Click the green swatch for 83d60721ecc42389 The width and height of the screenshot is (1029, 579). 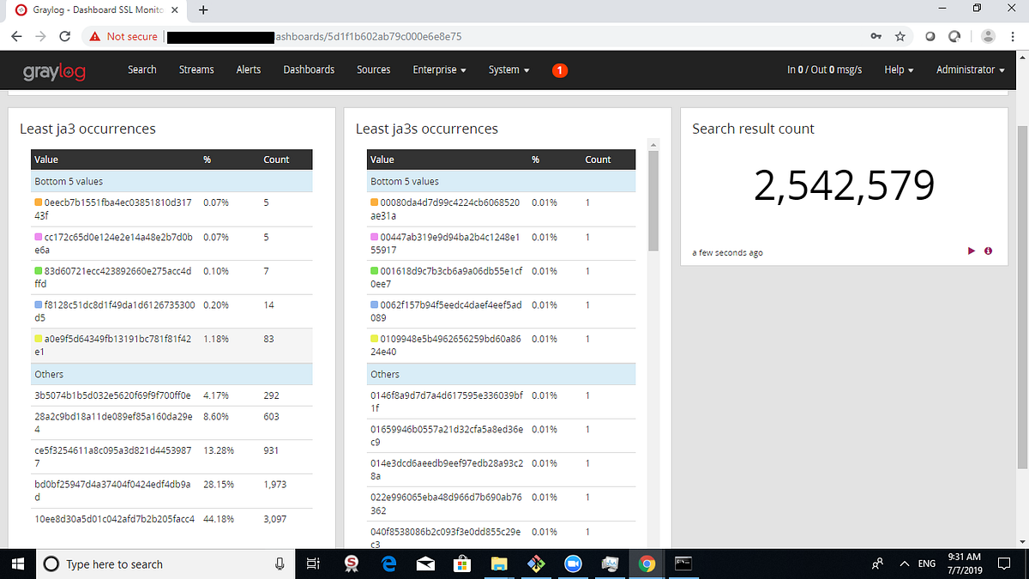pyautogui.click(x=38, y=271)
